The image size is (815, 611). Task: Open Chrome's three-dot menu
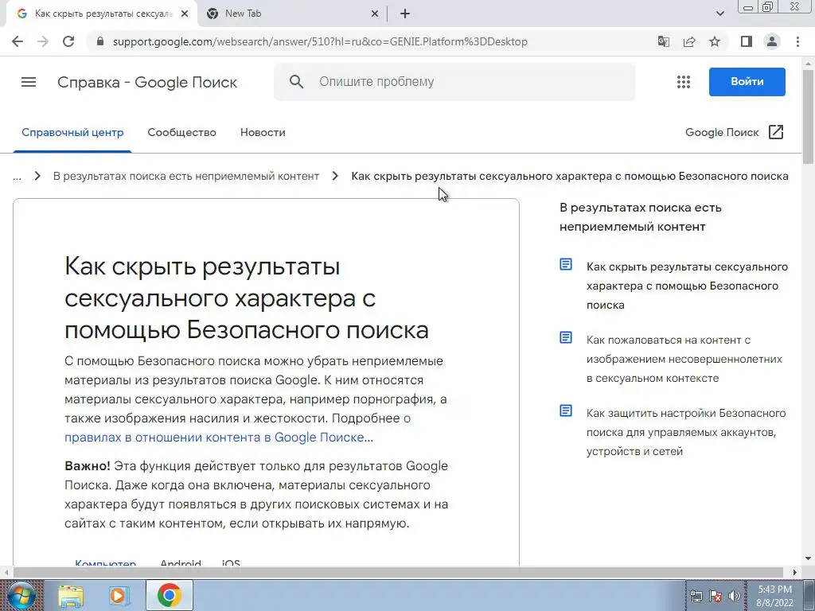click(x=797, y=41)
